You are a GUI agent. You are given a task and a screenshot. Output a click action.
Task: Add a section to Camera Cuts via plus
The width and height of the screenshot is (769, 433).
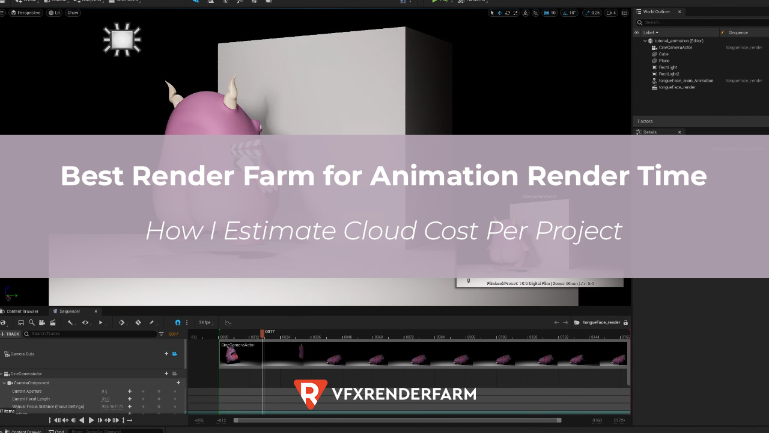click(166, 354)
